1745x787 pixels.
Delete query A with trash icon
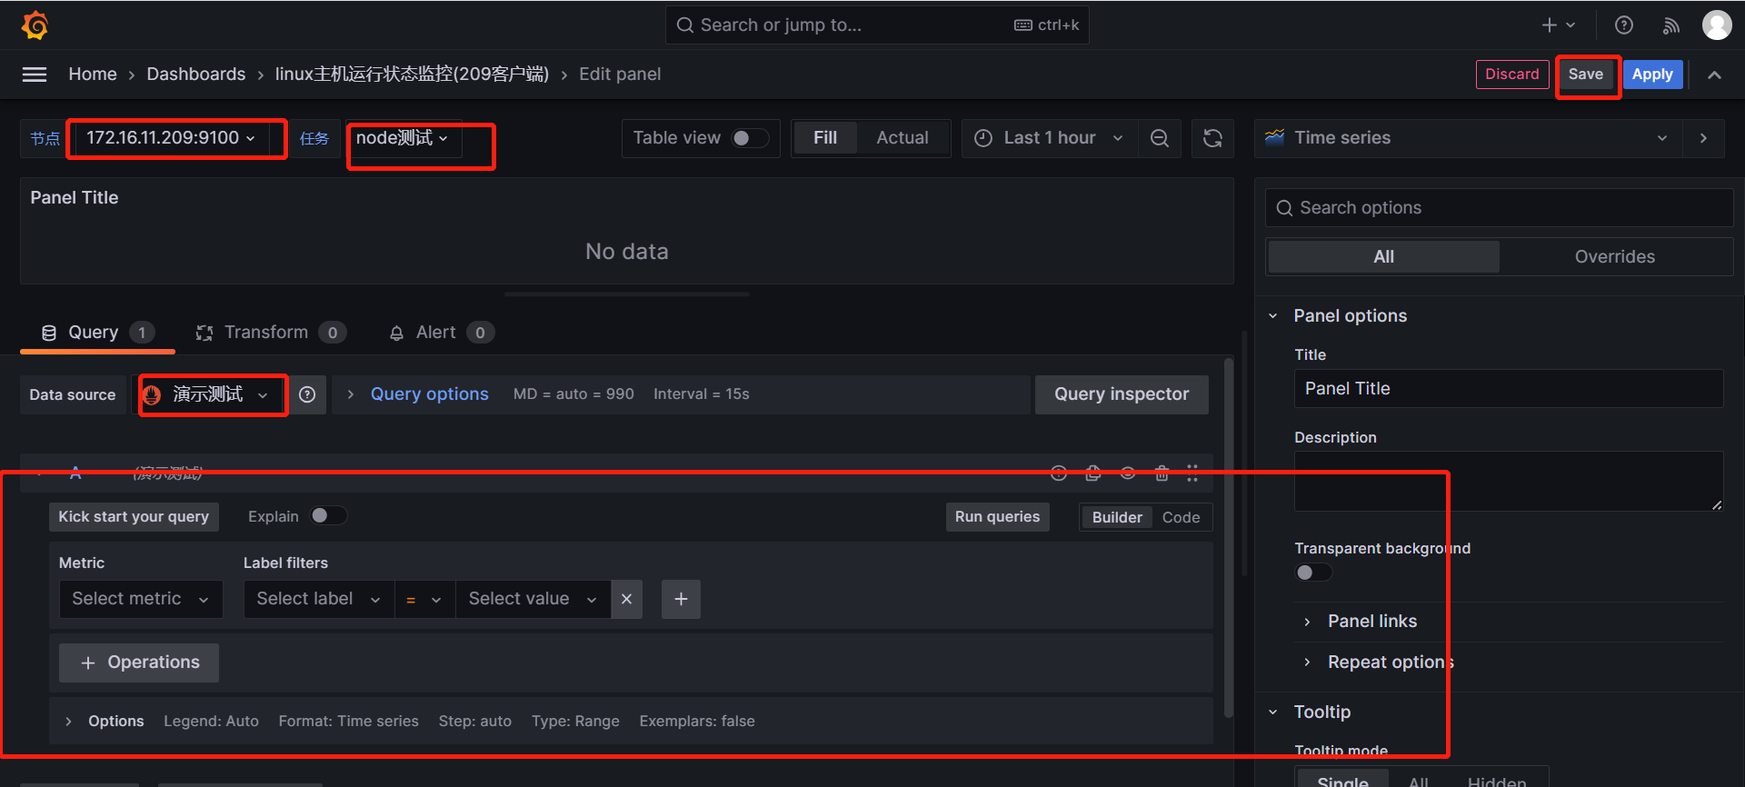1161,473
